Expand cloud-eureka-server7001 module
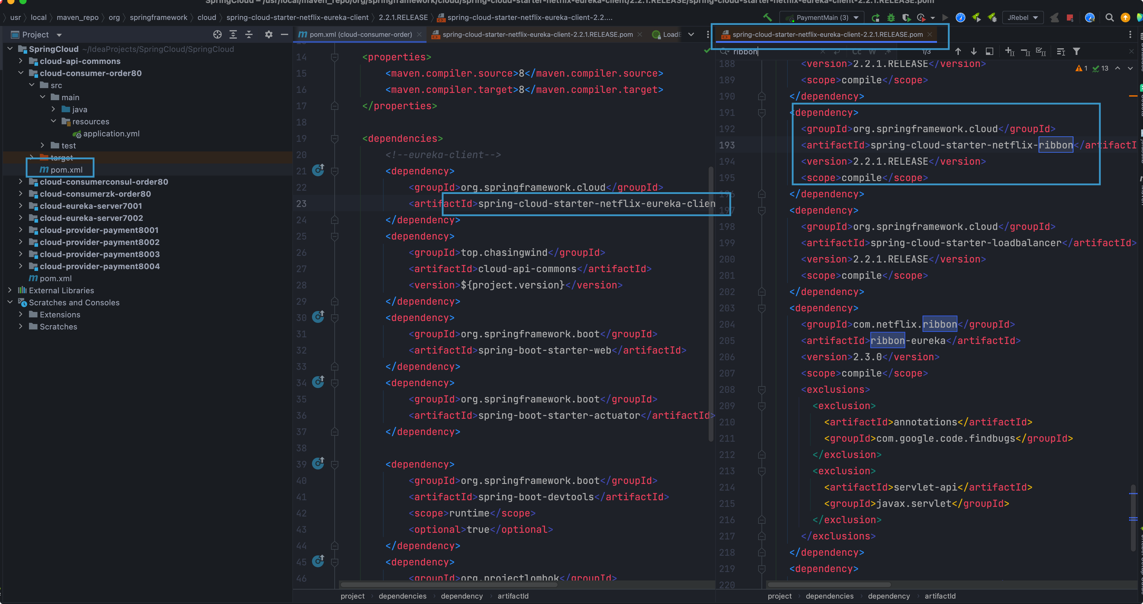Image resolution: width=1143 pixels, height=604 pixels. (x=21, y=206)
